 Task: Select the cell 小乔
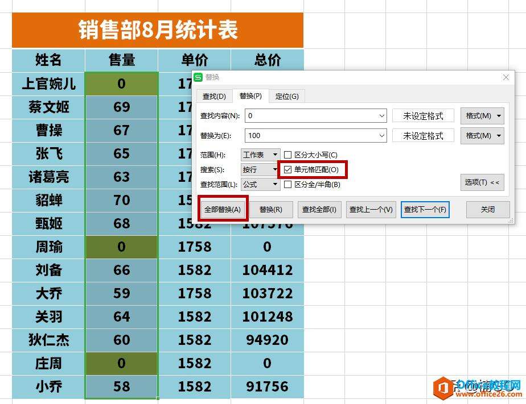(48, 386)
